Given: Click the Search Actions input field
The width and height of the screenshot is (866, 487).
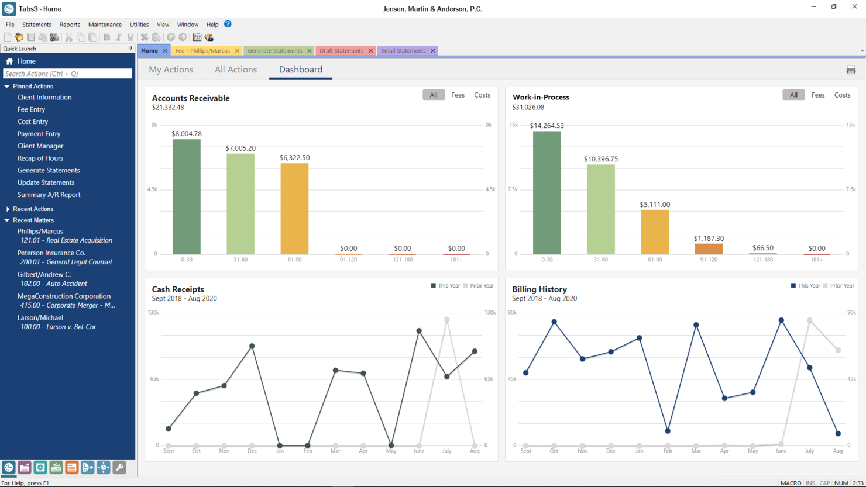Looking at the screenshot, I should point(67,74).
